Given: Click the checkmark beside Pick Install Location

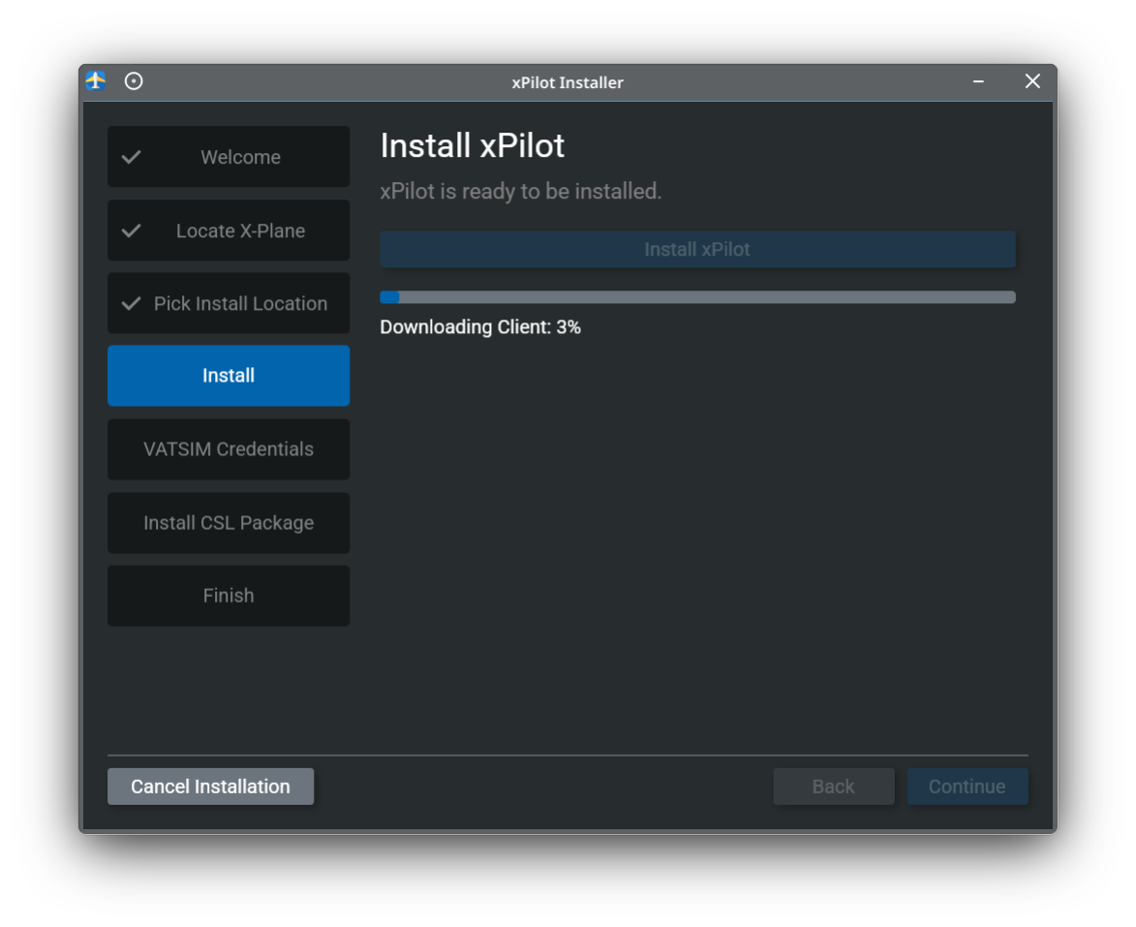Looking at the screenshot, I should 132,302.
